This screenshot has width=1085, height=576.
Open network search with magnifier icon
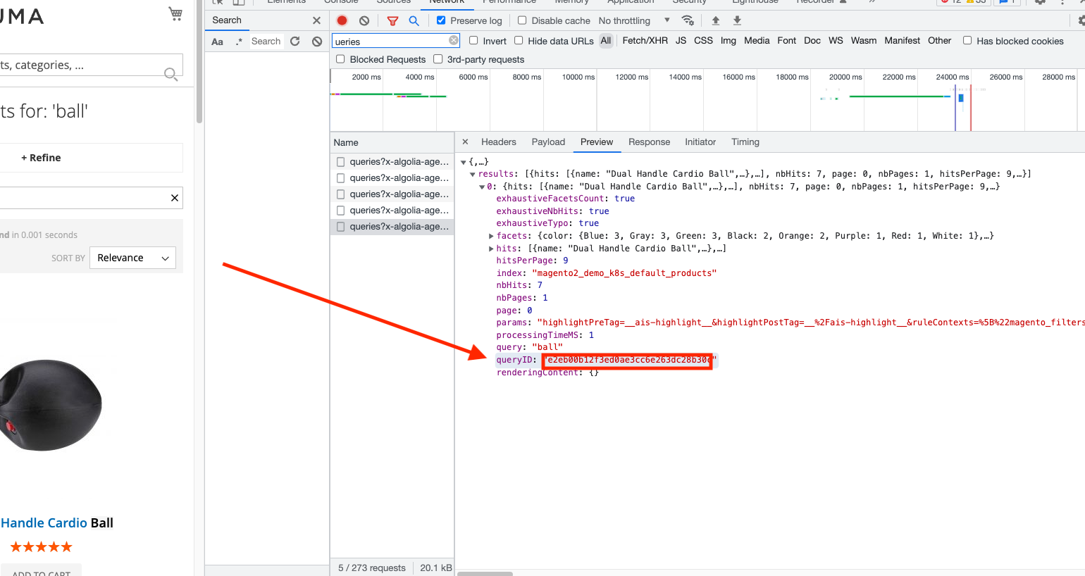click(414, 20)
